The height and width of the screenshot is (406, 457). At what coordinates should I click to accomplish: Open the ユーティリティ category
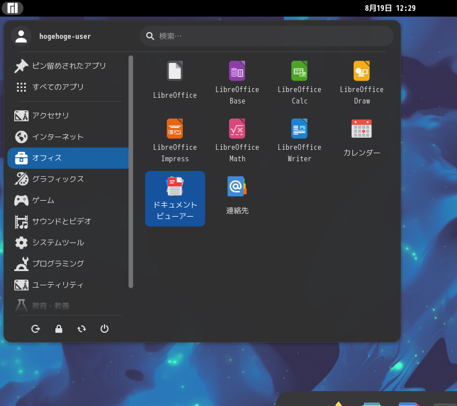67,285
